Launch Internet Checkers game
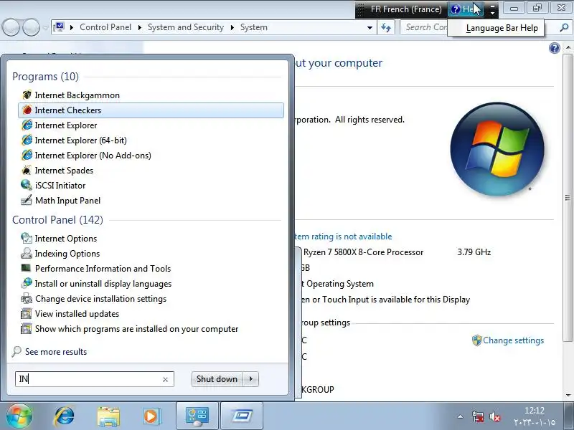The height and width of the screenshot is (430, 574). pos(151,110)
